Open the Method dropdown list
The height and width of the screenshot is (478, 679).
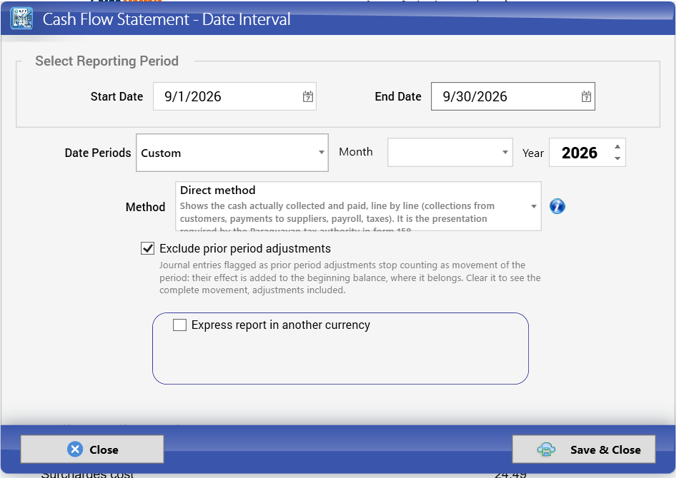coord(534,206)
